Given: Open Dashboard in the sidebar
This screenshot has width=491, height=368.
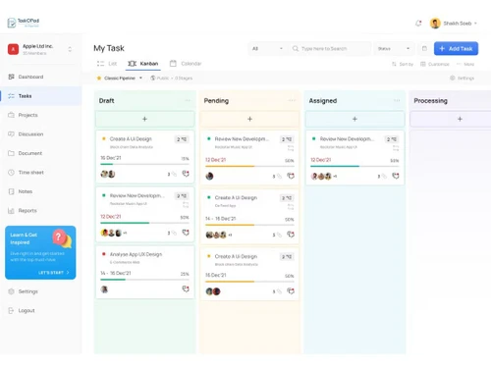Looking at the screenshot, I should (x=40, y=77).
